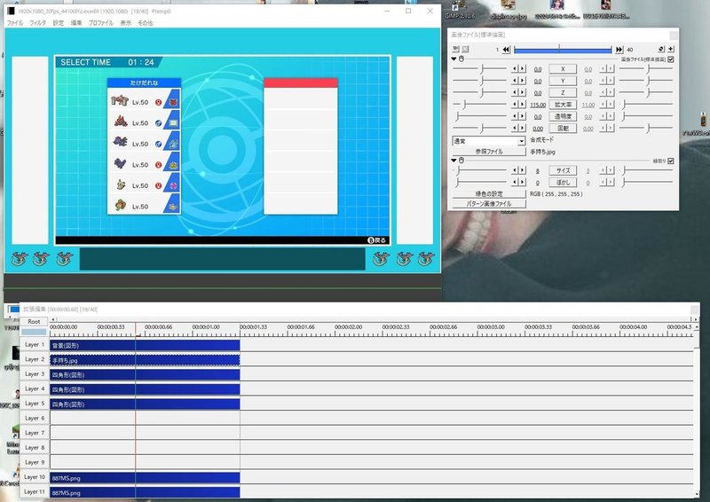Decrease X value with left arrow stepper
This screenshot has width=710, height=502.
tap(515, 69)
